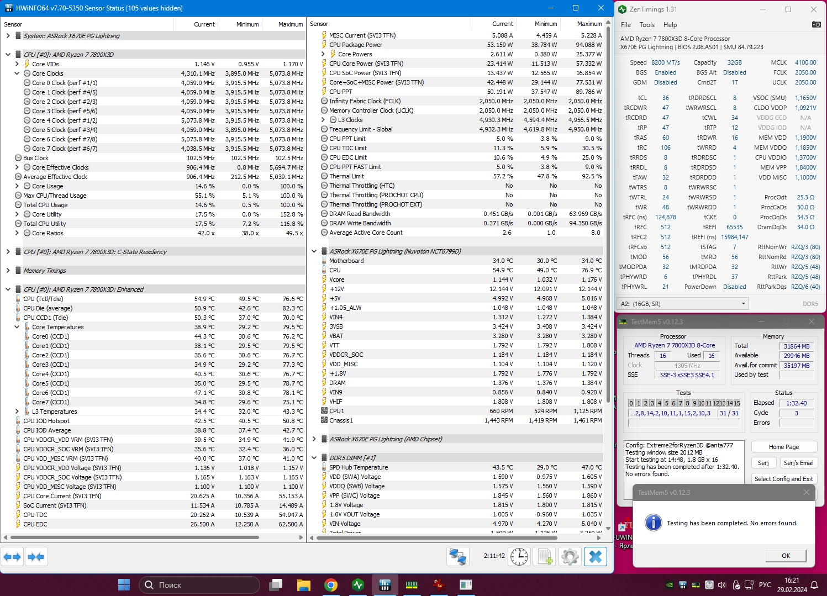The width and height of the screenshot is (827, 596).
Task: Open the File menu in ZenTimings
Action: tap(626, 25)
